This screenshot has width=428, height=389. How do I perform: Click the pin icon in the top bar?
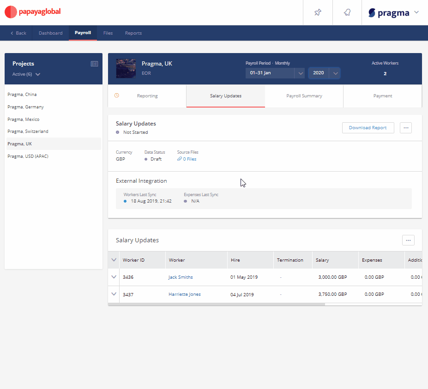(x=318, y=12)
